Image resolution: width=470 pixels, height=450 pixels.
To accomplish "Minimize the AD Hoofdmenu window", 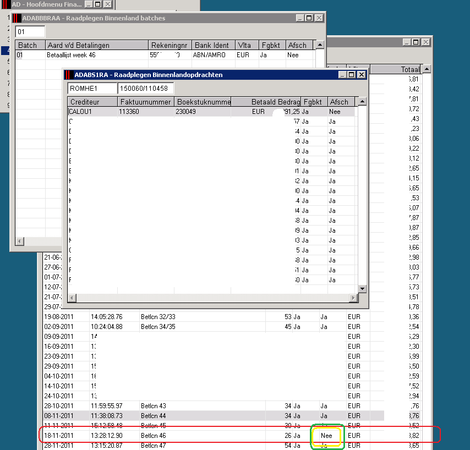I will [89, 4].
